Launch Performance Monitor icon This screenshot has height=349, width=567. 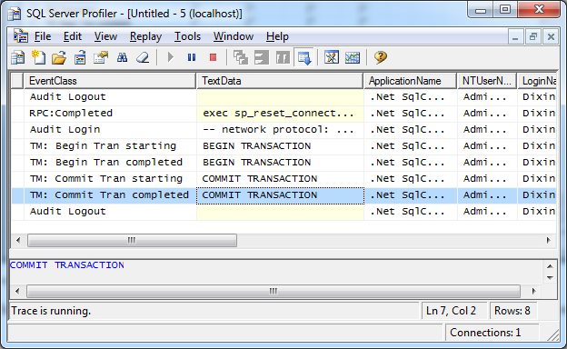point(353,57)
